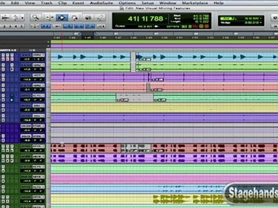Click the green tempo ruler's expand button
This screenshot has height=208, width=278.
pos(48,42)
